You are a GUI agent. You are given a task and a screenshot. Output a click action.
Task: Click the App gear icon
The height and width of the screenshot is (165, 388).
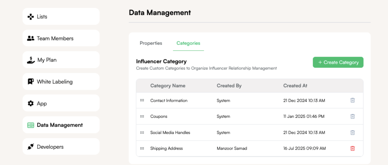(31, 103)
